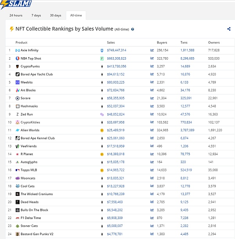Click Meebits sales $80,933,225
Viewport: 235px width, 239px height.
[116, 82]
